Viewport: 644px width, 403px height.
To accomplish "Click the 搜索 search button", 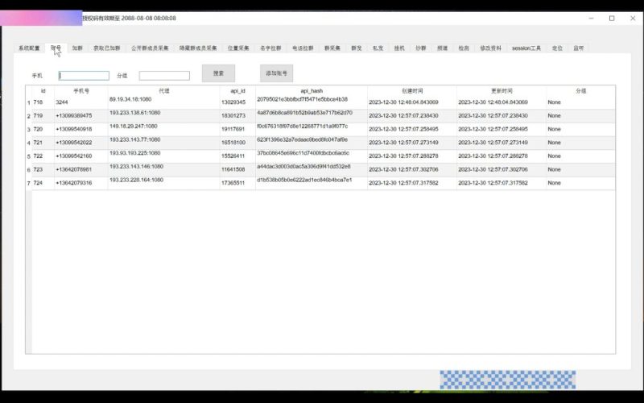I will coord(218,73).
